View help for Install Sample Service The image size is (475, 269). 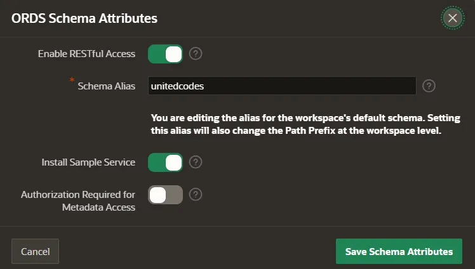pyautogui.click(x=196, y=162)
